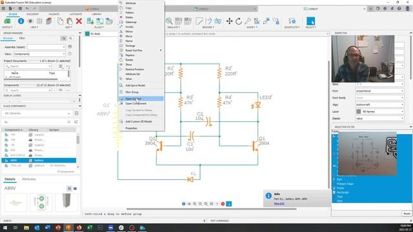Choose Open Symbol in context menu
The image size is (413, 232).
point(141,99)
